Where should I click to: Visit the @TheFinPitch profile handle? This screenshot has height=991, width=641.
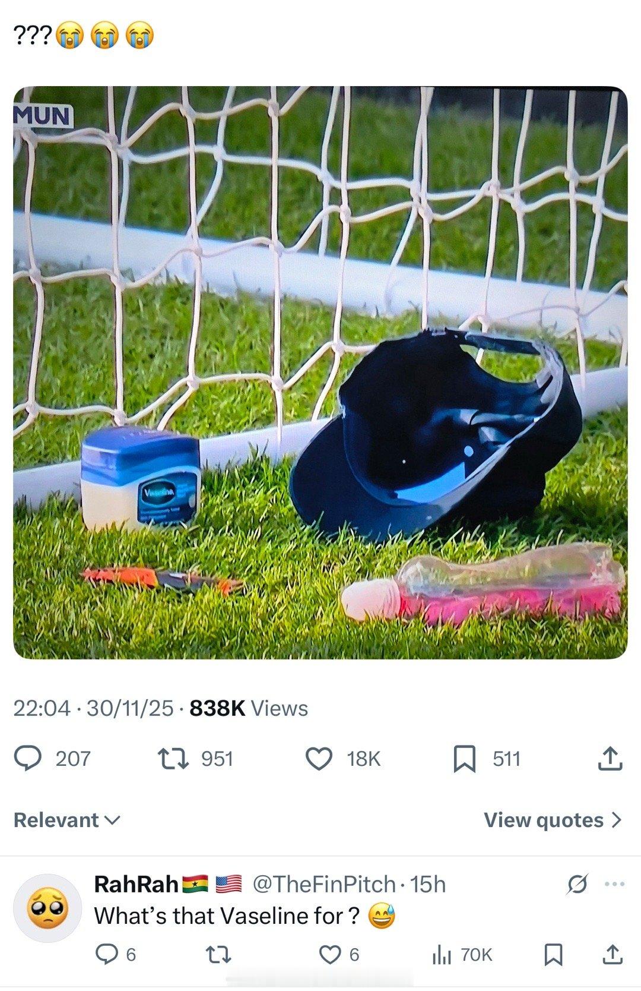[x=324, y=884]
